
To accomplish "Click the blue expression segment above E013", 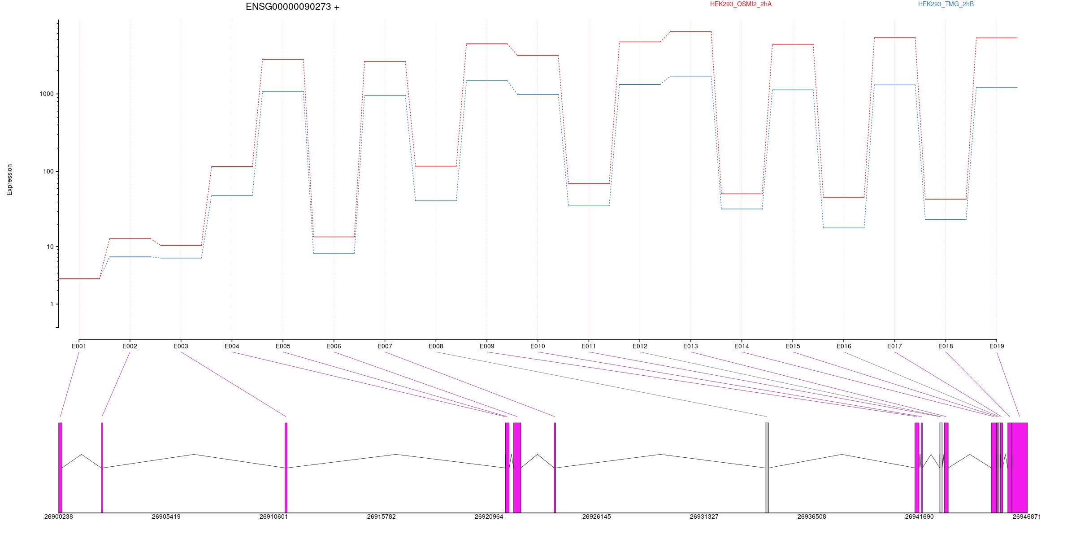I will coord(690,76).
